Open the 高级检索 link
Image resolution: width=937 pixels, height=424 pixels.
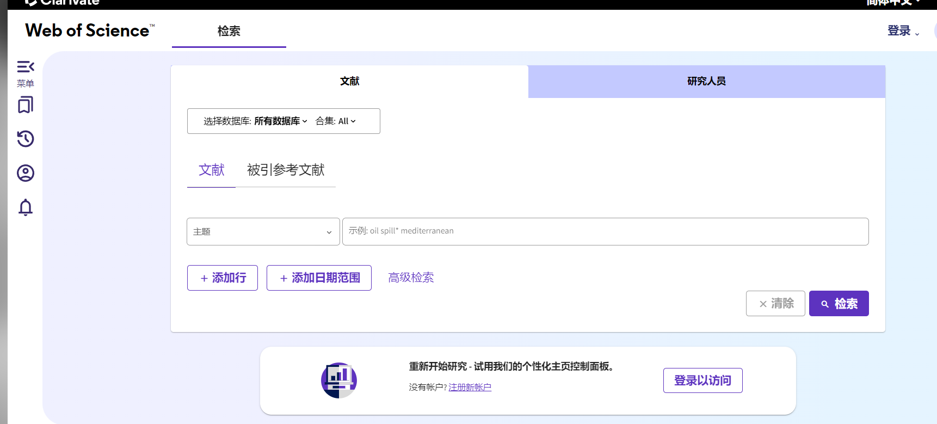(411, 278)
